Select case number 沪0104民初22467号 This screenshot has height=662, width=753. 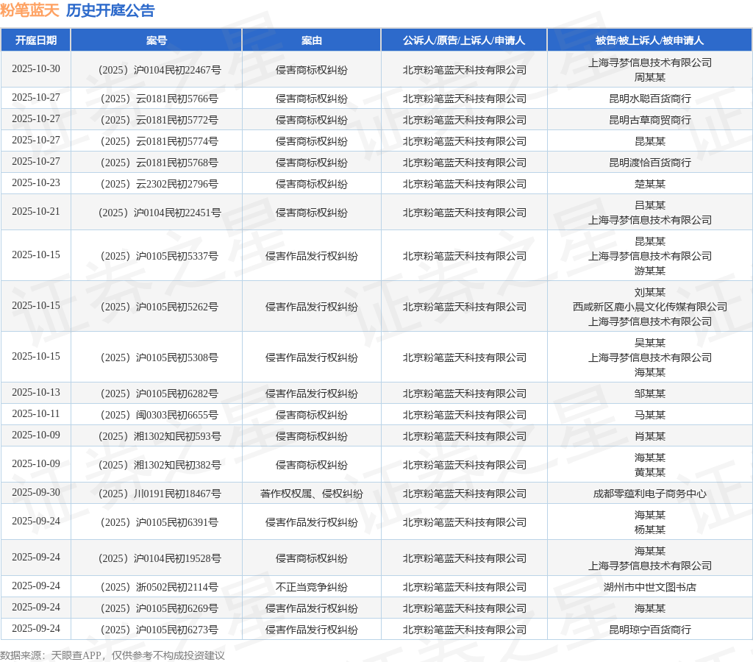(x=160, y=70)
